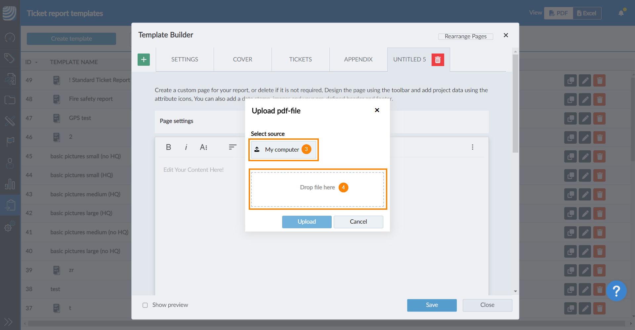Open the font size tool
The width and height of the screenshot is (635, 330).
[x=203, y=147]
